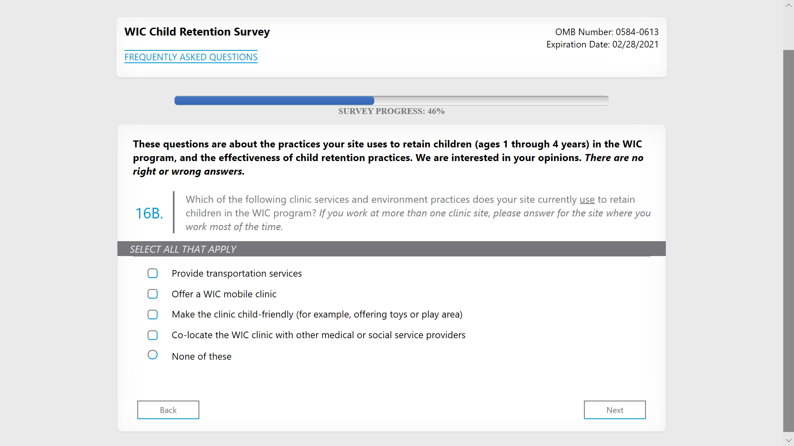794x446 pixels.
Task: Click 'None of these' label text
Action: (201, 356)
